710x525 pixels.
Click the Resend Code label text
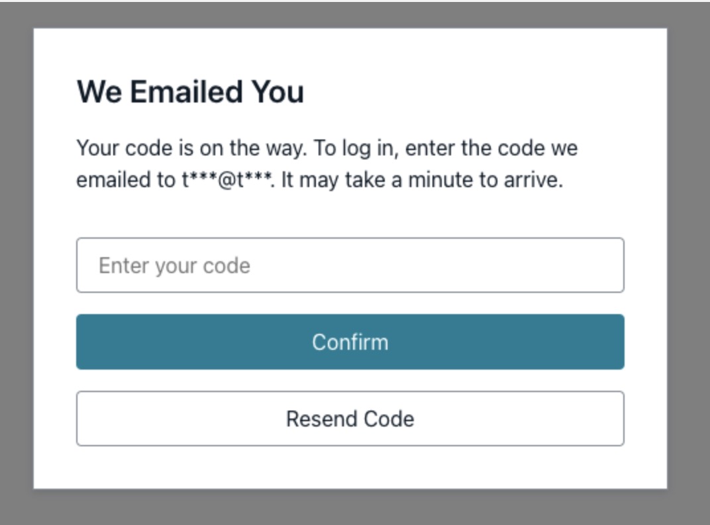pyautogui.click(x=350, y=419)
